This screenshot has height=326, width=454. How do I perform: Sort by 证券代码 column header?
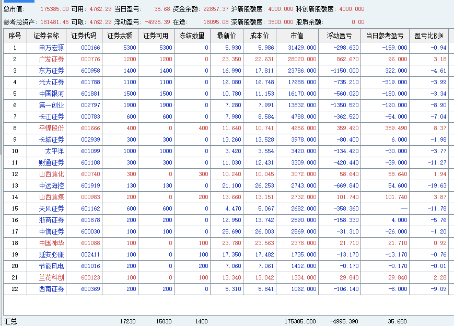pyautogui.click(x=84, y=36)
